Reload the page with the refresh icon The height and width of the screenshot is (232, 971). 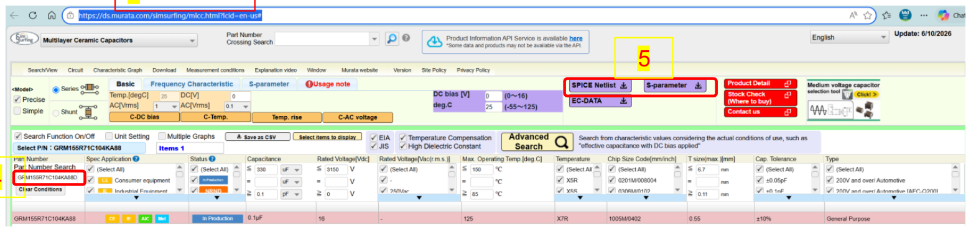click(33, 15)
